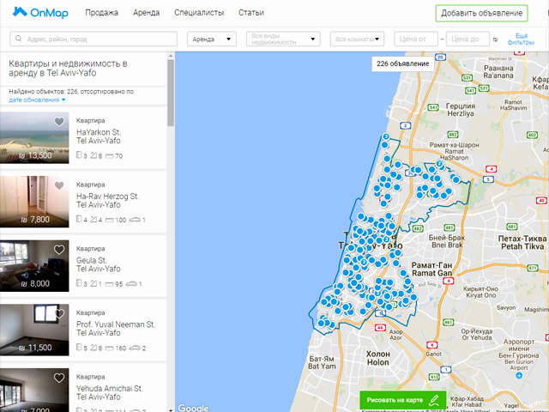This screenshot has width=549, height=412.
Task: Click the ₪ 7,800 price label
Action: pyautogui.click(x=35, y=220)
